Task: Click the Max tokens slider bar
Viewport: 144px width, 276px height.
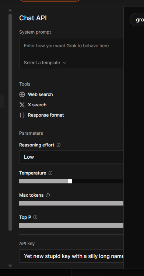Action: click(x=71, y=203)
